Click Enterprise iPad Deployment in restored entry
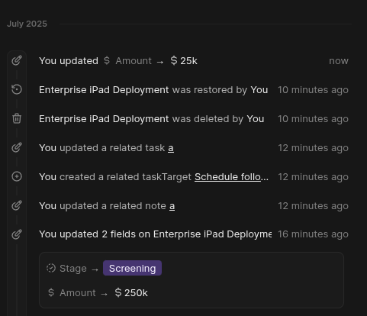 104,90
